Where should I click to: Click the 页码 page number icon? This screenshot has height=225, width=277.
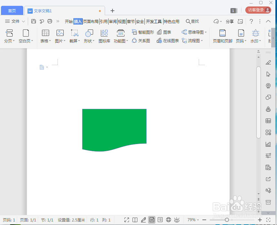coord(241,33)
